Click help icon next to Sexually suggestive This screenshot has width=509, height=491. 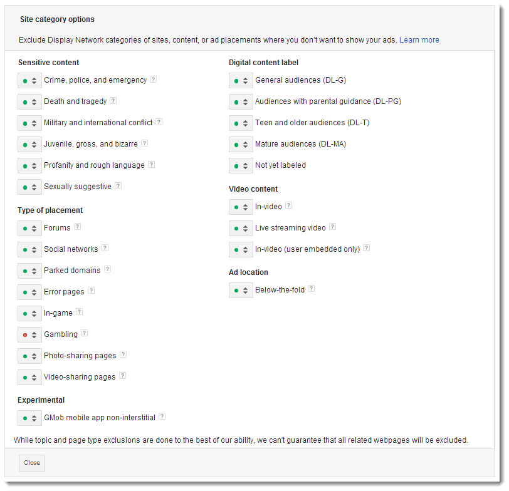(x=118, y=186)
